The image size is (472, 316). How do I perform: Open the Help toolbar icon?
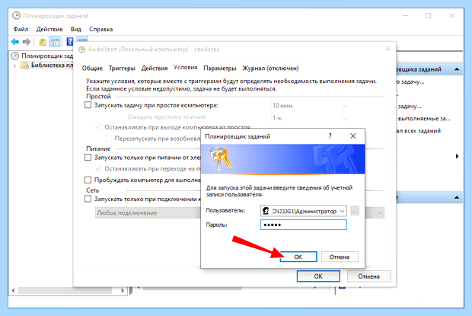pyautogui.click(x=70, y=42)
